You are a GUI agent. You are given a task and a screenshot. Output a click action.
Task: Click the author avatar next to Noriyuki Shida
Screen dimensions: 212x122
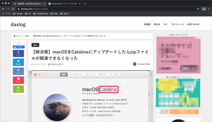135,64
